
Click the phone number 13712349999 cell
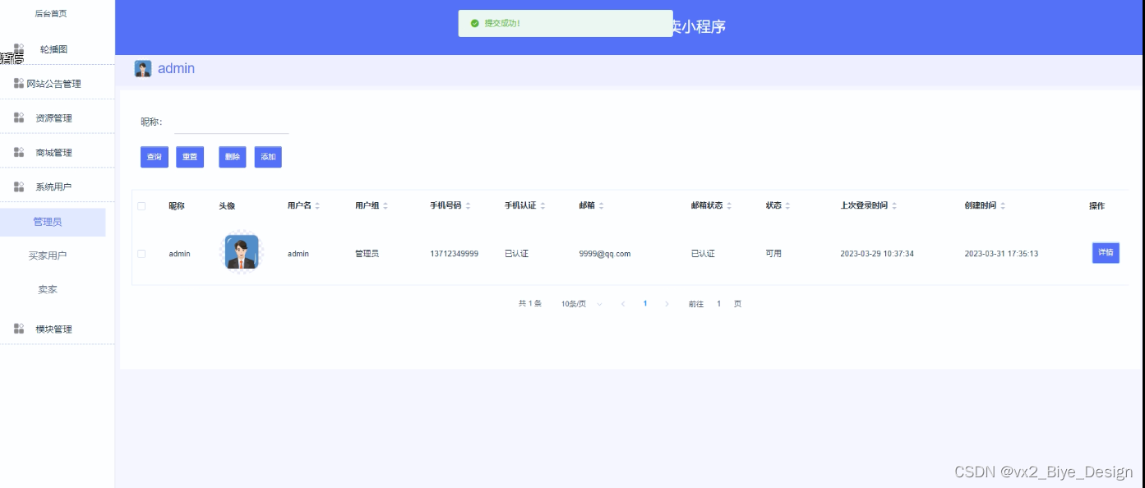click(454, 254)
